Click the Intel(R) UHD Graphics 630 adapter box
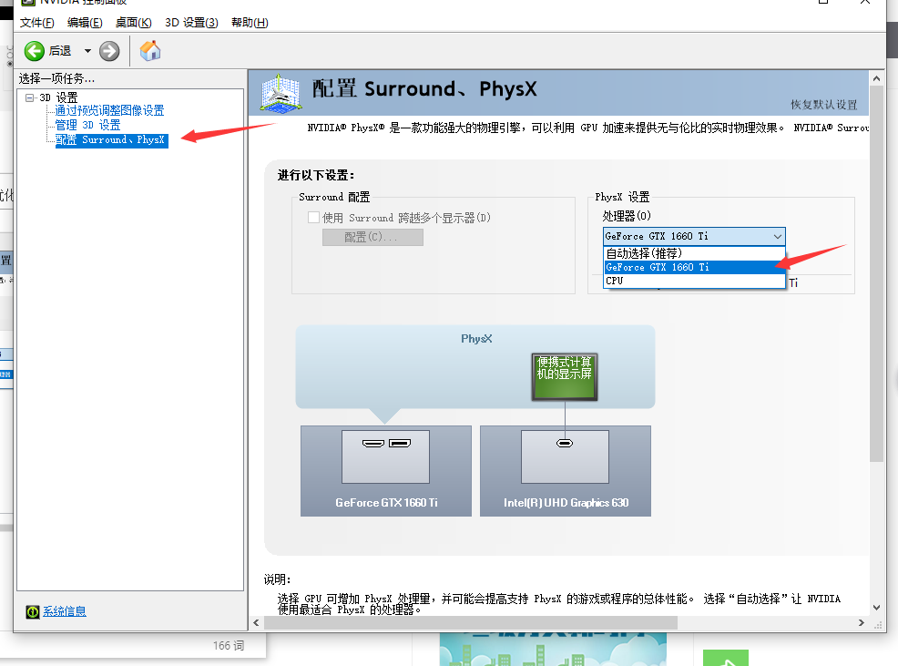 tap(566, 471)
